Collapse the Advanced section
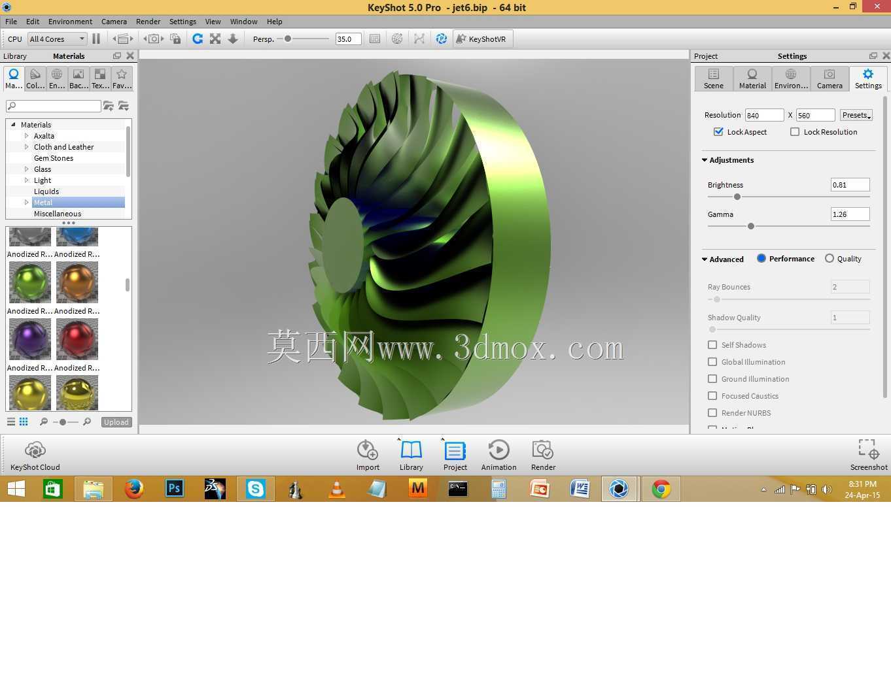The width and height of the screenshot is (891, 696). [x=705, y=259]
